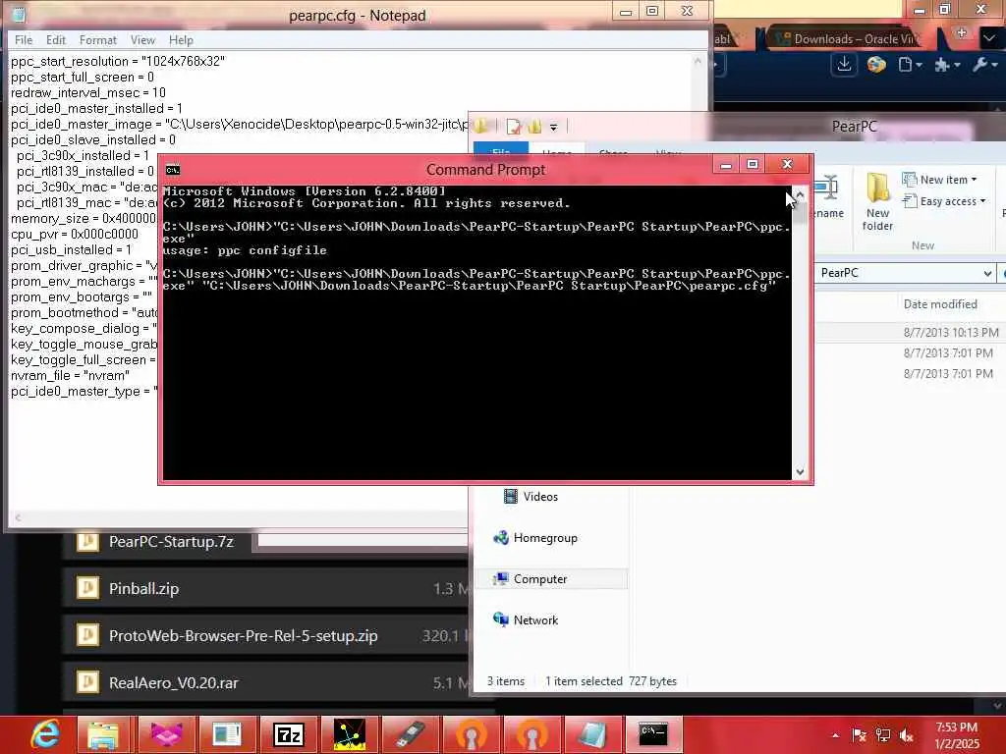Image resolution: width=1006 pixels, height=754 pixels.
Task: Open the second orange keyhole taskbar icon
Action: (x=531, y=734)
